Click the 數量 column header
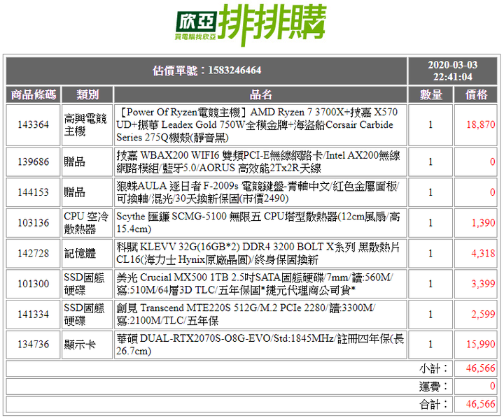Screen dimensions: 504x418 point(430,94)
